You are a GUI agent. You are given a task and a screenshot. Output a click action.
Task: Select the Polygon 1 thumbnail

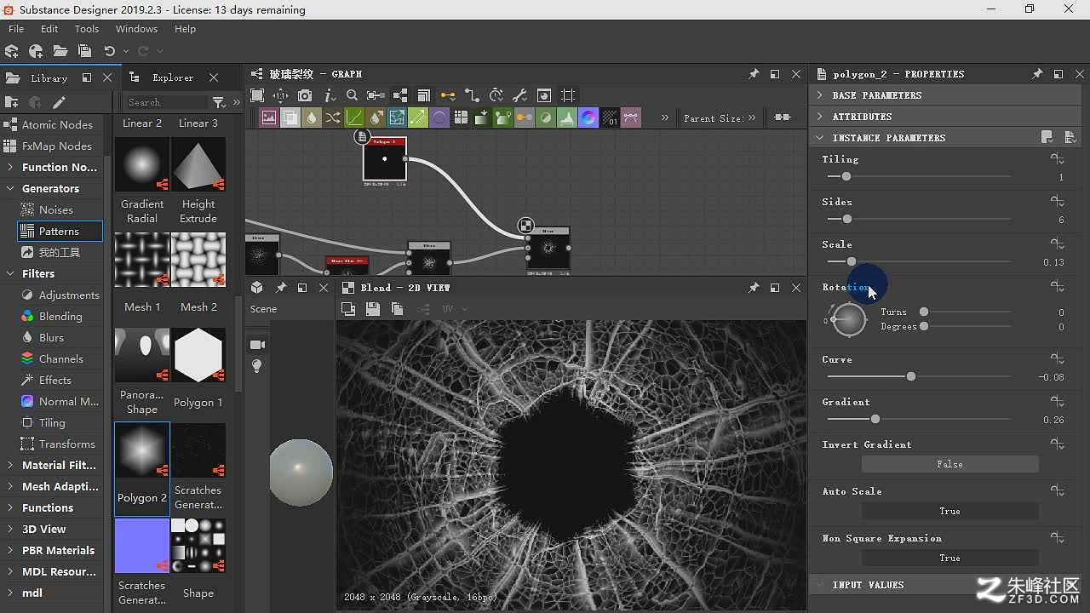[198, 354]
